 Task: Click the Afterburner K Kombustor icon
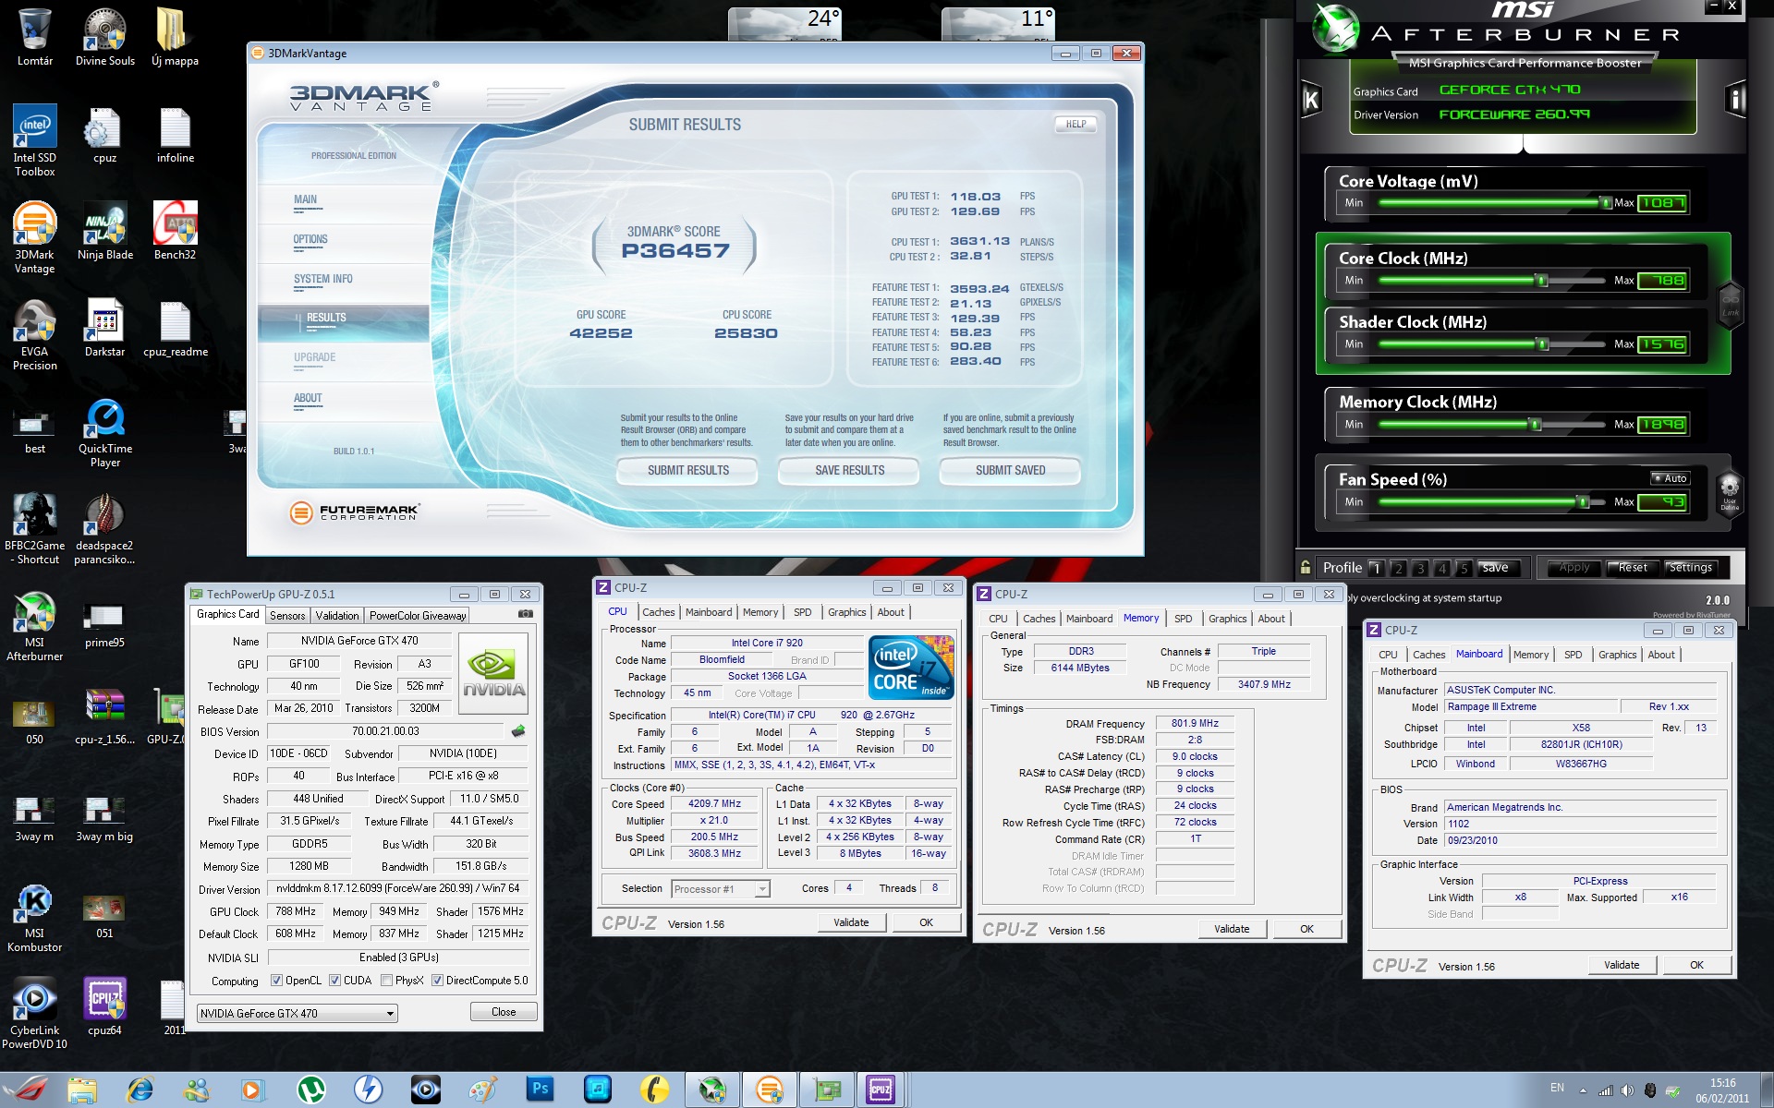(1311, 100)
